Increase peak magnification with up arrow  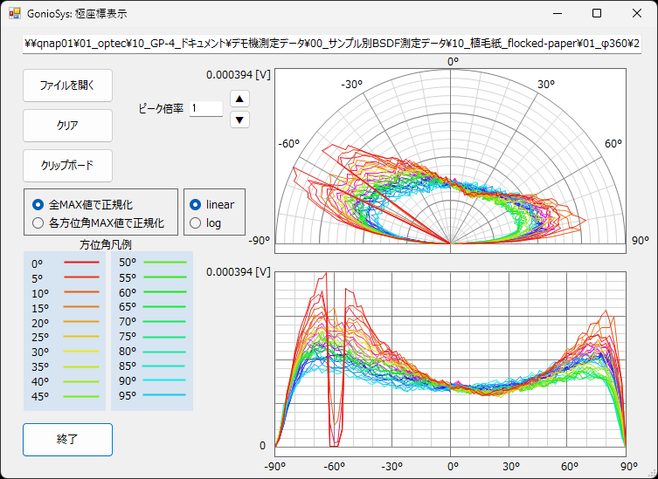click(x=239, y=99)
